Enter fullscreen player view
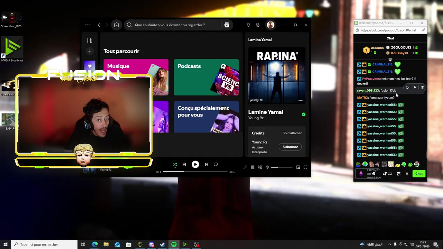 (x=306, y=167)
